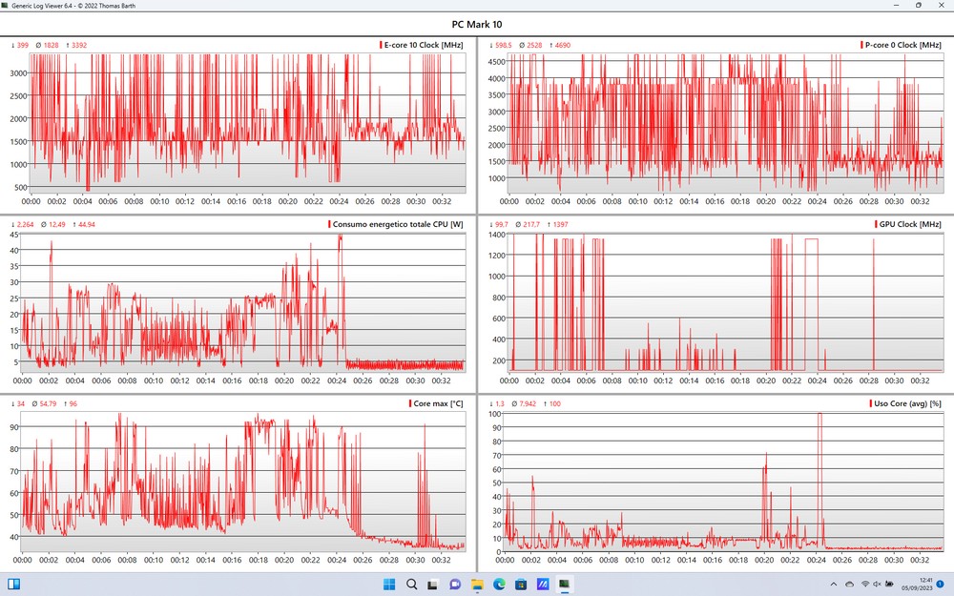This screenshot has height=596, width=954.
Task: Click P-core average value 2528
Action: click(534, 45)
